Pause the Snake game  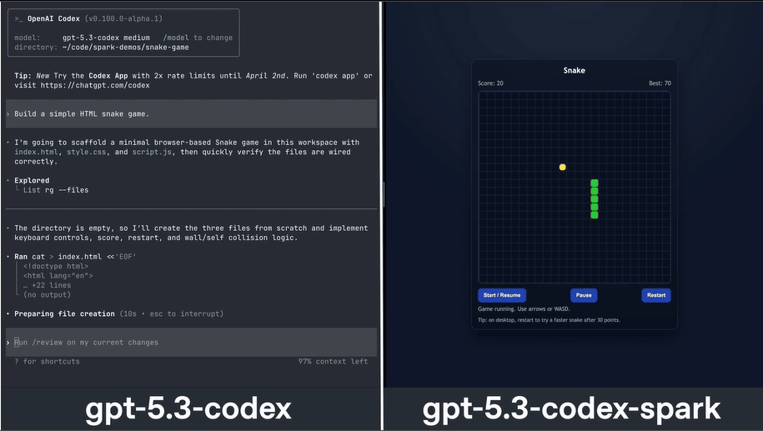point(584,295)
